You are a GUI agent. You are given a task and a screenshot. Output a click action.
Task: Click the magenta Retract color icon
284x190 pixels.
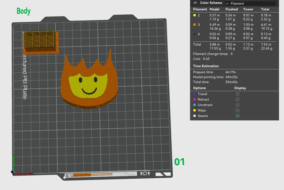[x=195, y=100]
